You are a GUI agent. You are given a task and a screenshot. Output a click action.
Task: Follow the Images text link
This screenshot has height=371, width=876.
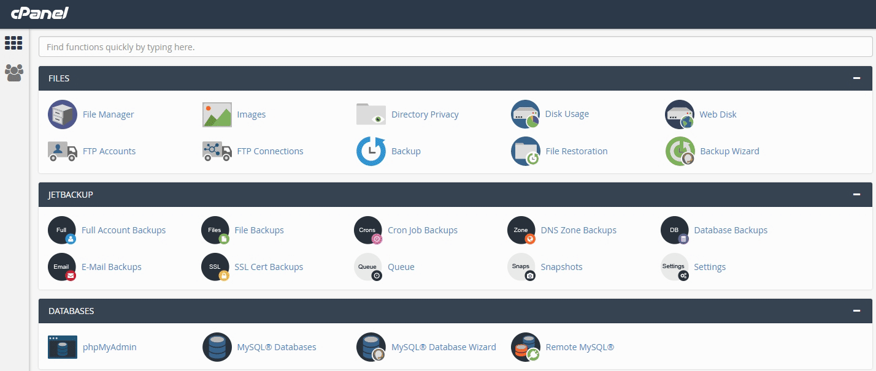click(x=252, y=114)
